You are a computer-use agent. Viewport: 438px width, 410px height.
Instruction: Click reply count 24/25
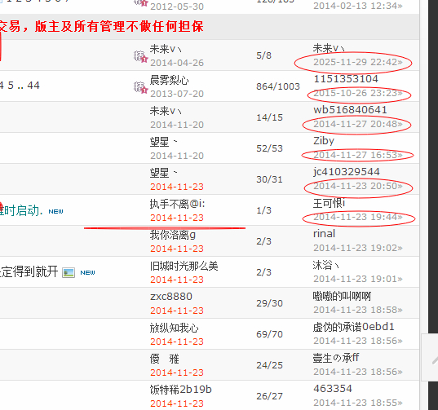tap(269, 365)
